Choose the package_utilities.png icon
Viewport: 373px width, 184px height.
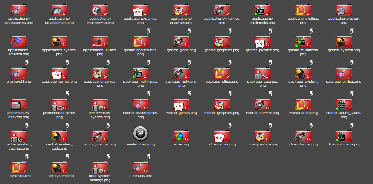tap(344, 73)
